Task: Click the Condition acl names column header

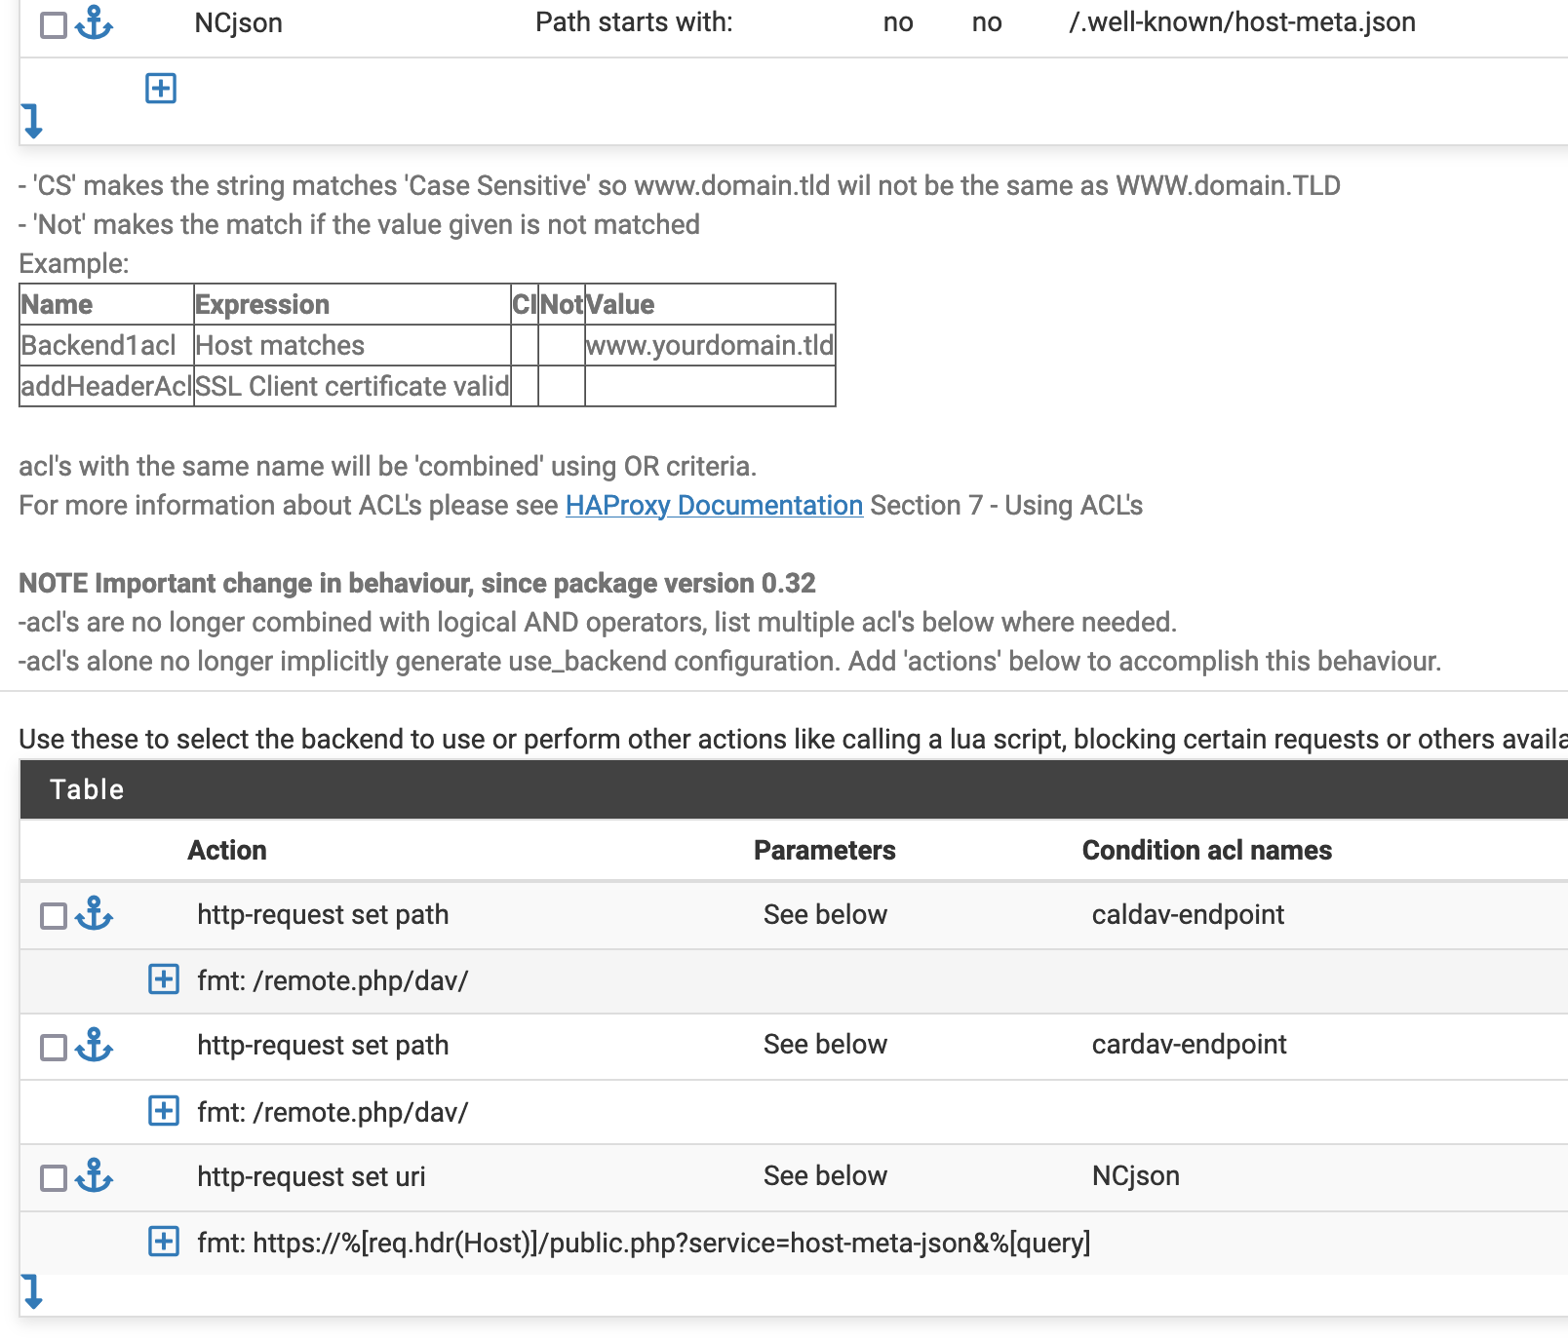Action: [x=1207, y=850]
